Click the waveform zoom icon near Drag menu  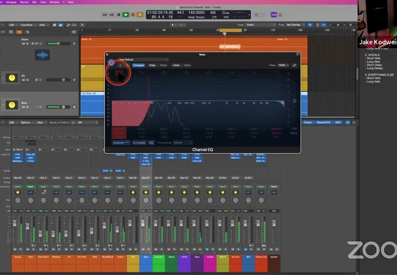[x=310, y=25]
